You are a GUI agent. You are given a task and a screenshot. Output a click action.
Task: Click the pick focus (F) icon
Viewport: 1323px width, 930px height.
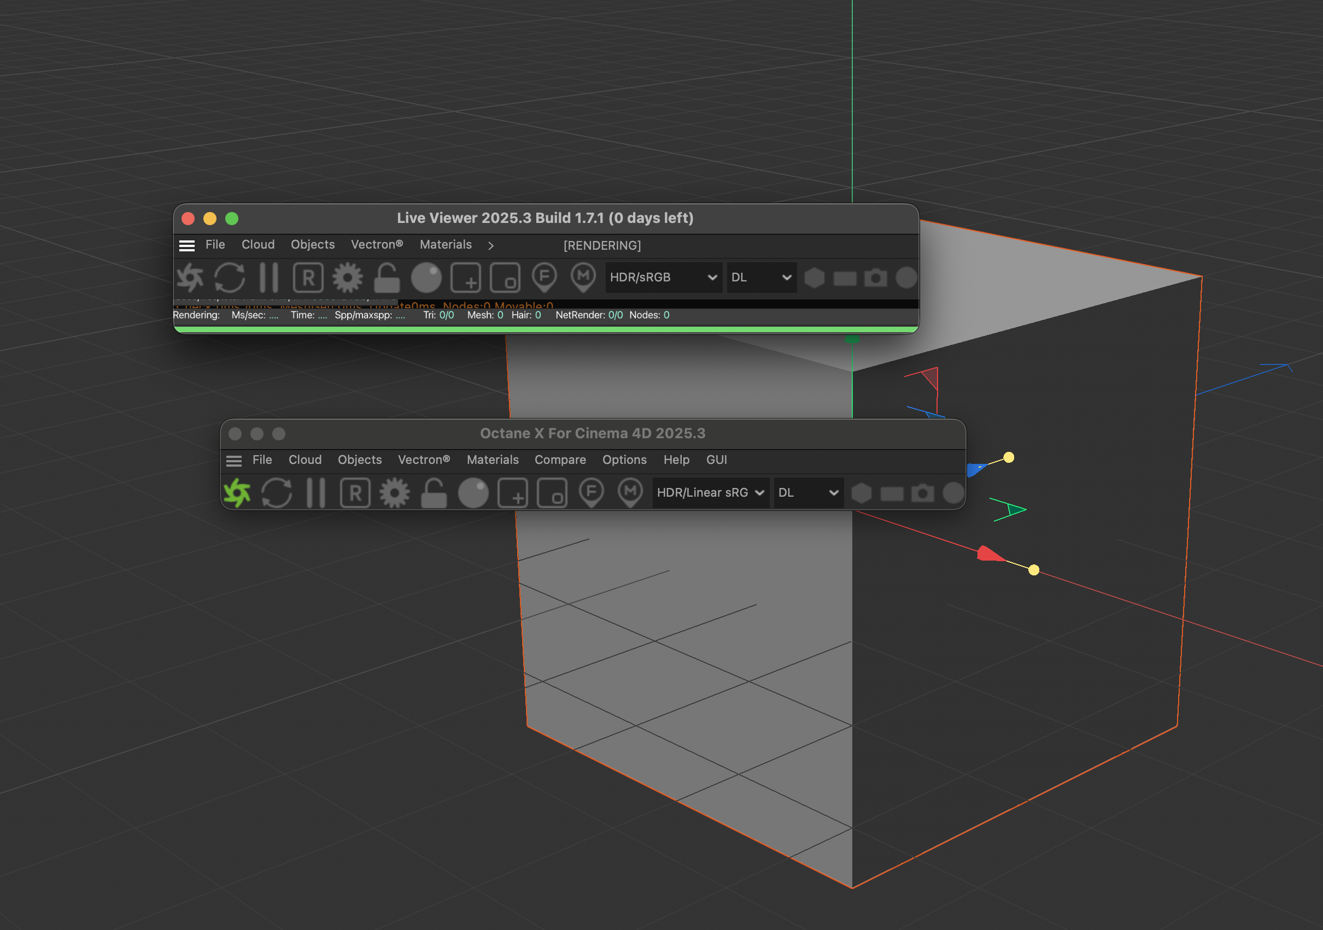(544, 278)
